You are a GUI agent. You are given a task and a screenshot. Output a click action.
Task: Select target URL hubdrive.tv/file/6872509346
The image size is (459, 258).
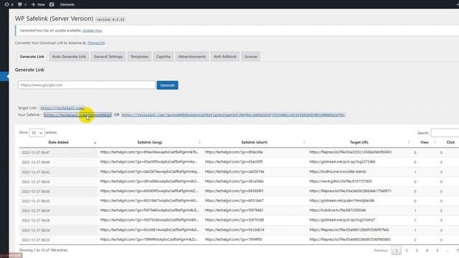pyautogui.click(x=338, y=210)
